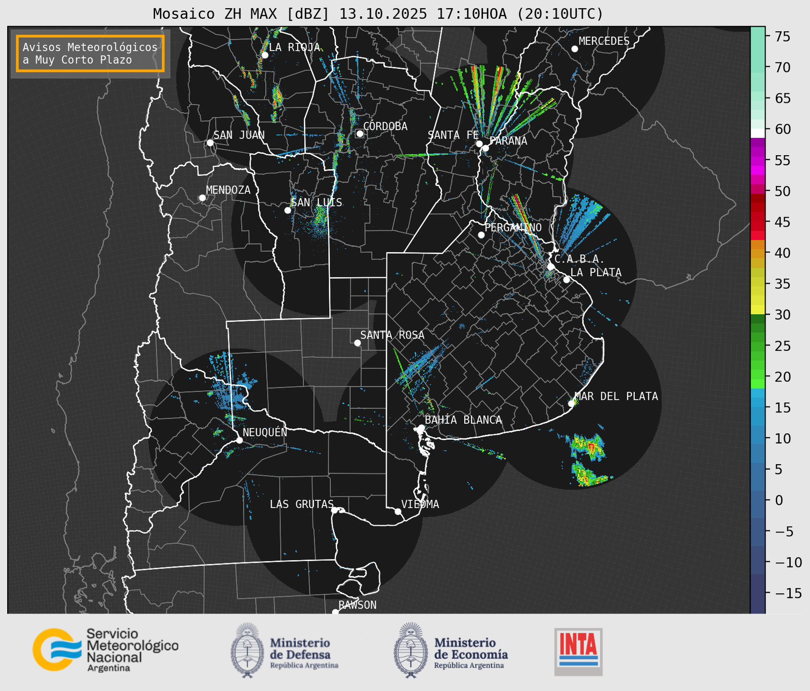
Task: Click the San Juan city marker dot
Action: pos(210,143)
